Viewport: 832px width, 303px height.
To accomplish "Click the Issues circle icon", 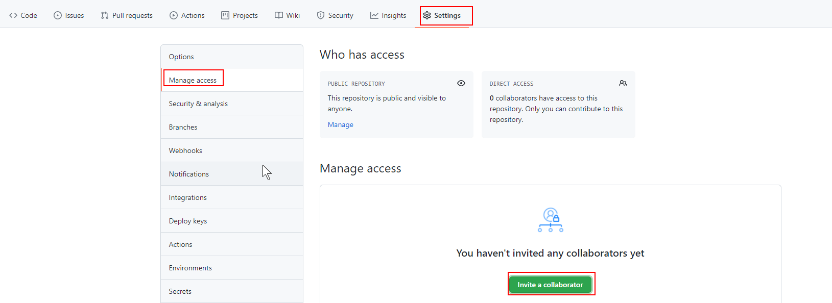I will coord(58,15).
